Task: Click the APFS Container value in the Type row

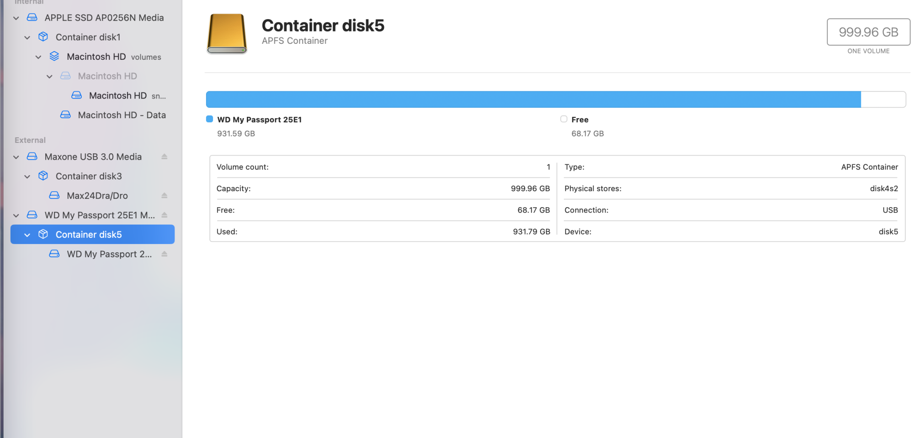Action: click(x=870, y=167)
